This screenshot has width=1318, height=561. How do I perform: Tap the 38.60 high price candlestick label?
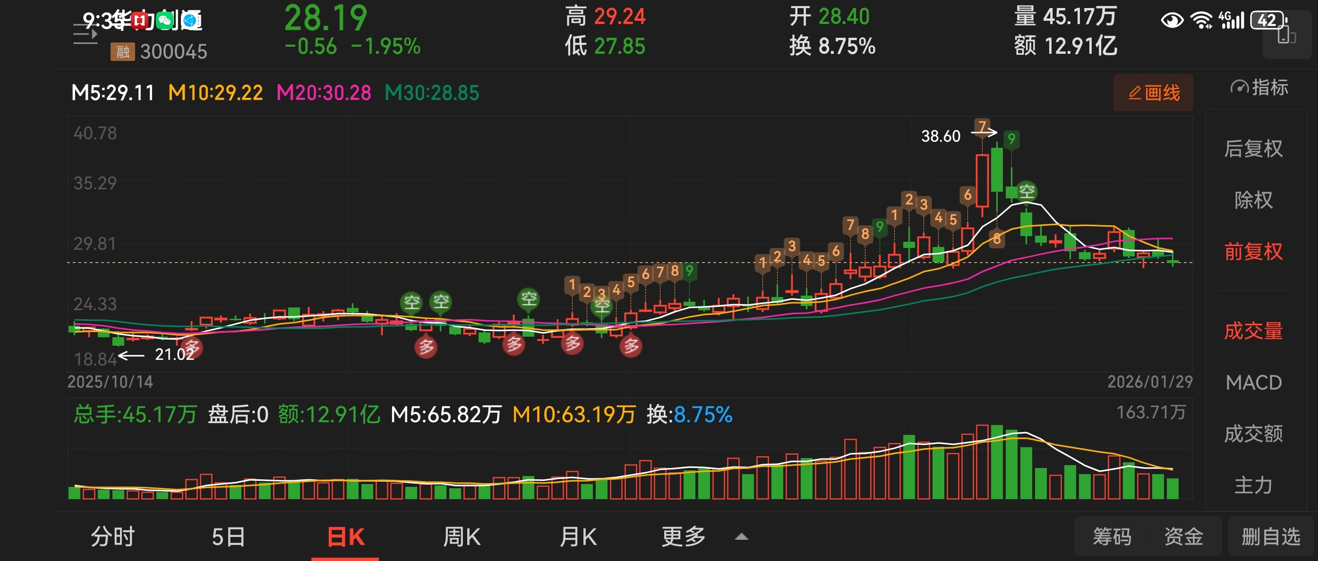[x=941, y=136]
